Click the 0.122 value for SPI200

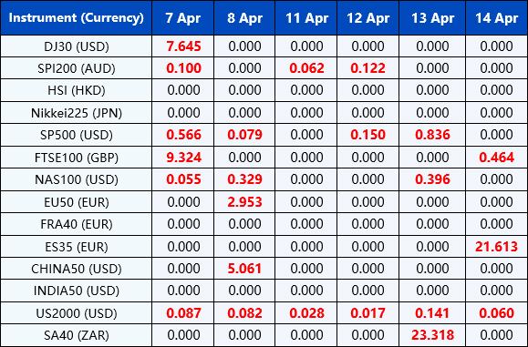(368, 68)
